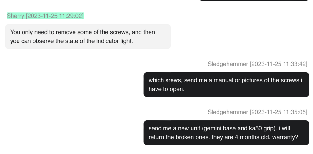The image size is (313, 154).
Task: Select the Sledgehammer name above the warranty message
Action: tap(228, 112)
